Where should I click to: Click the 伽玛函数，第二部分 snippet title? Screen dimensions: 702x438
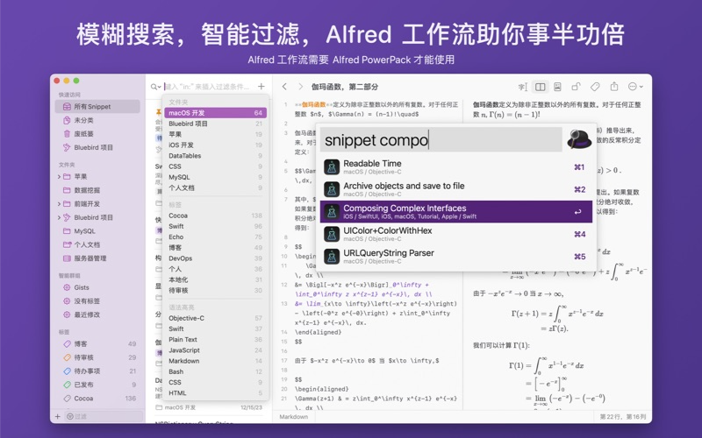click(345, 87)
